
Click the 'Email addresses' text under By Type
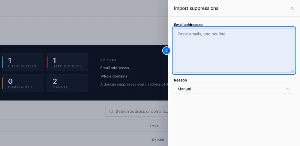pos(114,68)
